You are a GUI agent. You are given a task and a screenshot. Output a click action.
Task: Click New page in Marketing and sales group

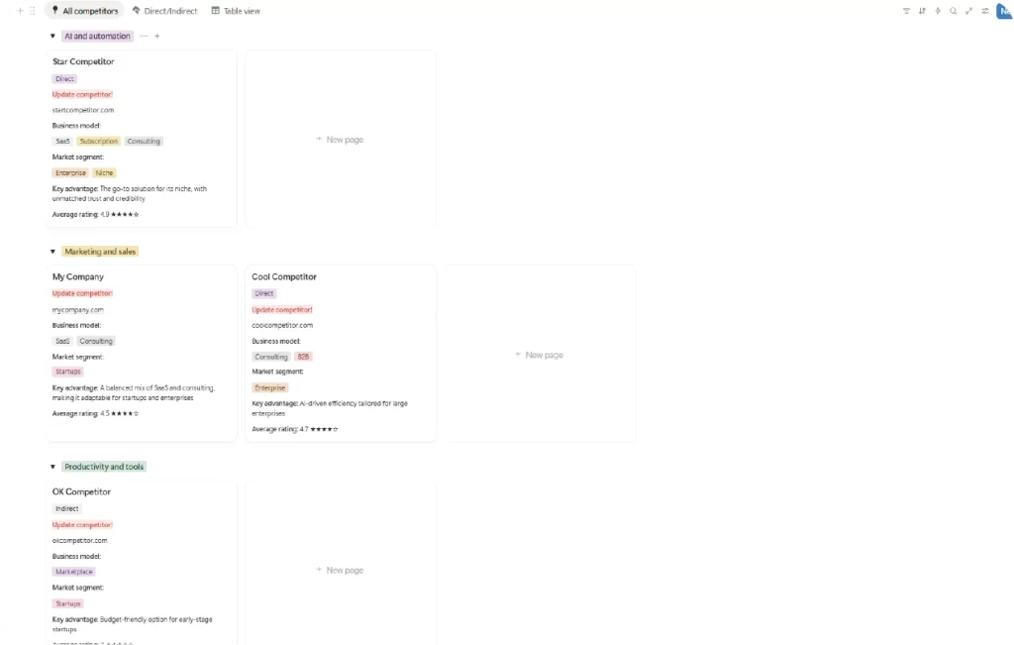coord(539,355)
